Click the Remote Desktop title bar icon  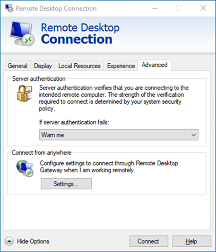tap(9, 9)
